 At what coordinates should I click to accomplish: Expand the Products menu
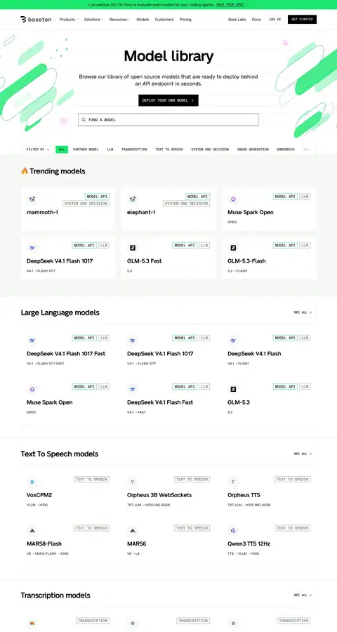coord(69,20)
